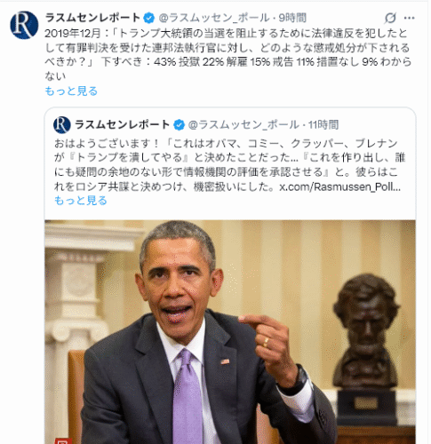The image size is (431, 444).
Task: Open the three-dot more options menu
Action: (409, 19)
